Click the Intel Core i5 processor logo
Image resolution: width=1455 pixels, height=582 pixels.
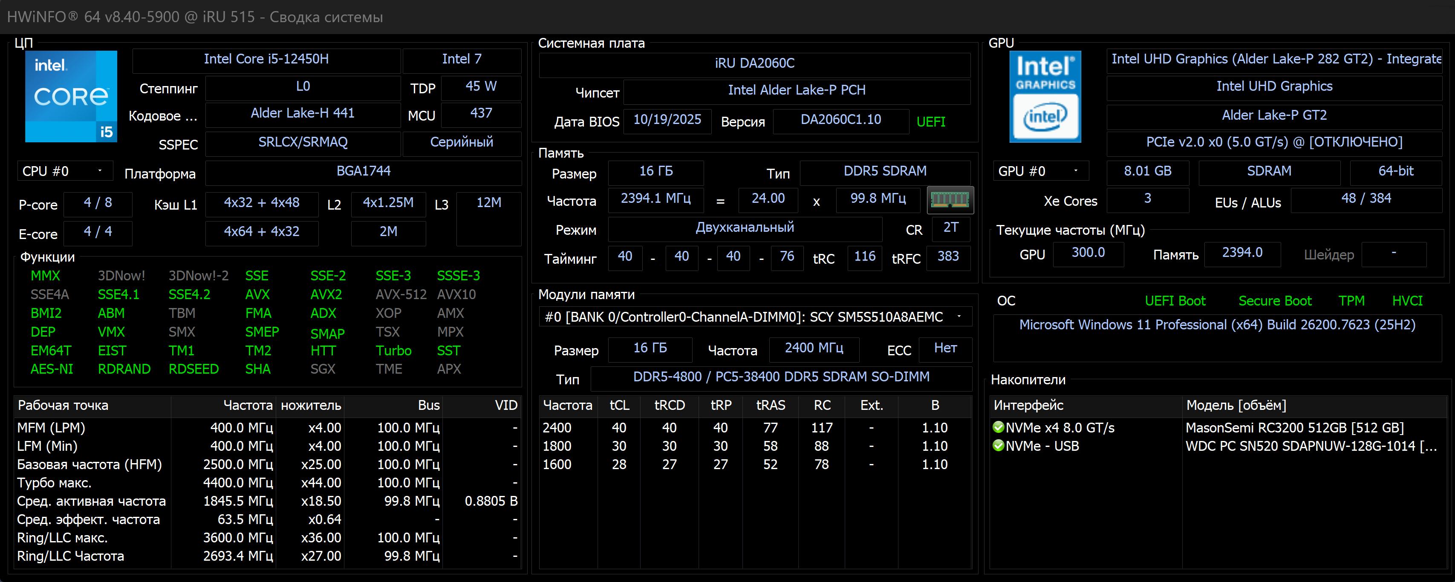tap(71, 96)
